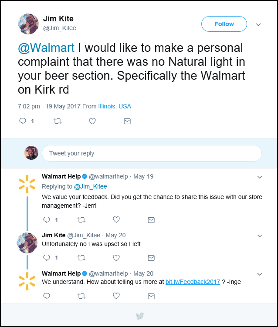The image size is (278, 327).
Task: Open dropdown on Jim Kite's May 20 reply
Action: click(260, 236)
